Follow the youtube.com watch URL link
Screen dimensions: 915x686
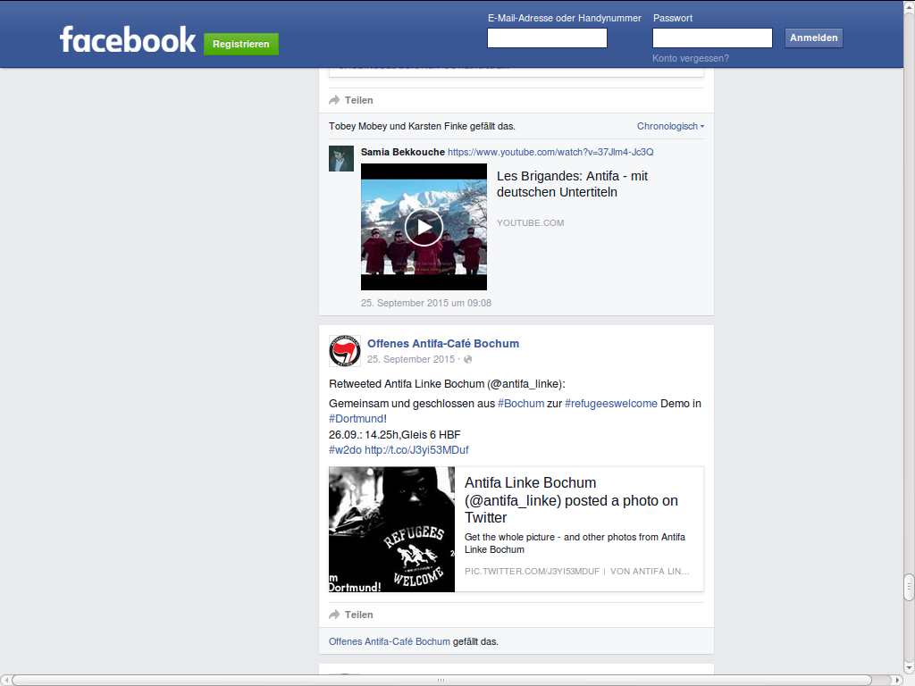click(x=550, y=152)
